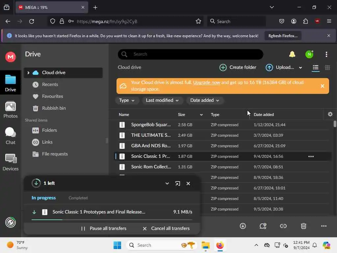The width and height of the screenshot is (337, 253).
Task: Click the share link icon in bottom bar
Action: [x=283, y=226]
